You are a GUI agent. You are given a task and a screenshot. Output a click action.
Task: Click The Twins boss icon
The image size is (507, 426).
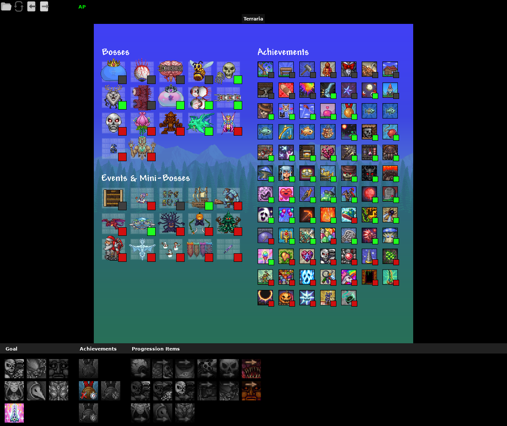pos(200,97)
